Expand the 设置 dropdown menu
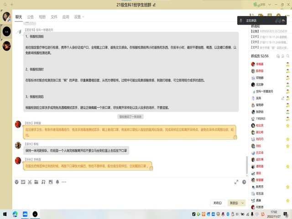 click(x=79, y=17)
